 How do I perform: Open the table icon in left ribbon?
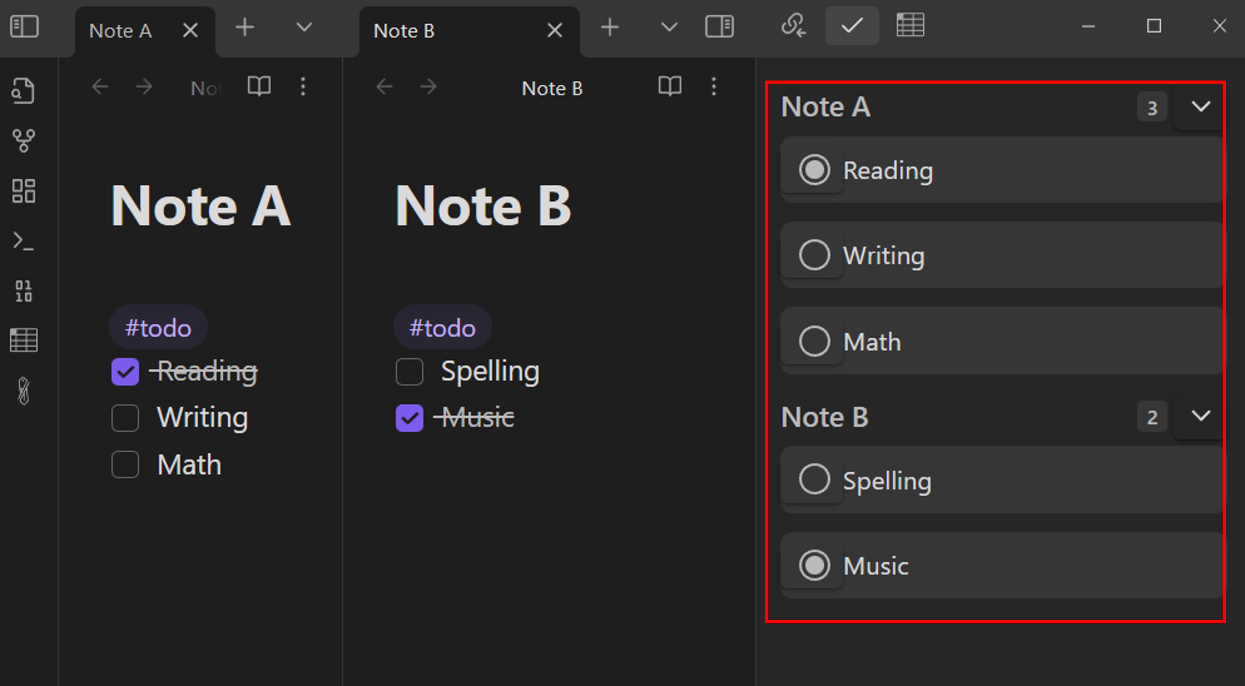coord(24,340)
